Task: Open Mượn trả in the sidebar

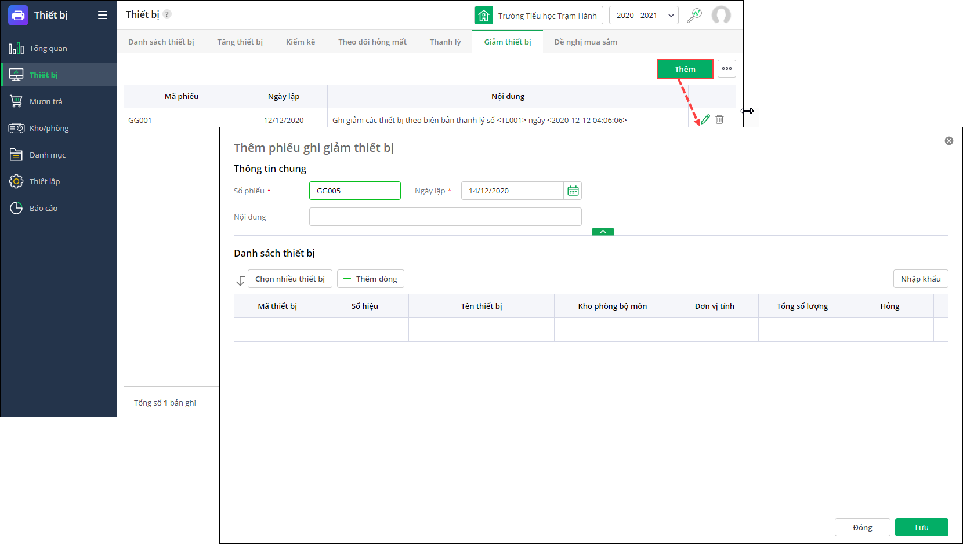Action: click(x=59, y=101)
